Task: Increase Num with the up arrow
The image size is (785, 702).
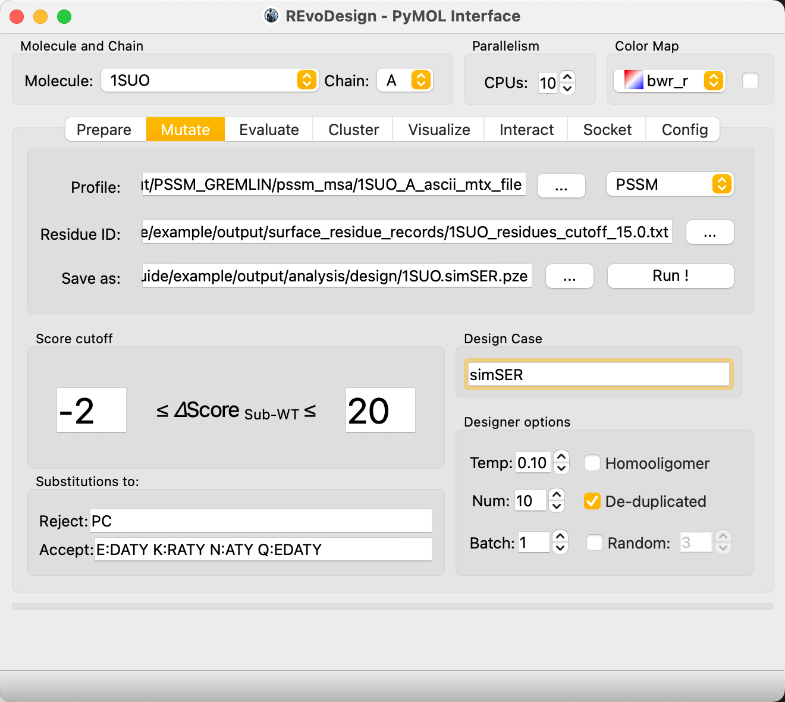Action: [557, 494]
